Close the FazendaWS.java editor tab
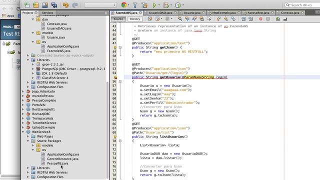 pyautogui.click(x=140, y=12)
